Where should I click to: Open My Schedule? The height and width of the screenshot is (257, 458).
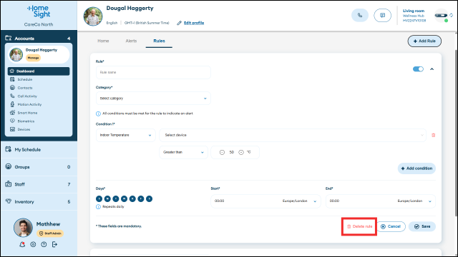[x=39, y=149]
